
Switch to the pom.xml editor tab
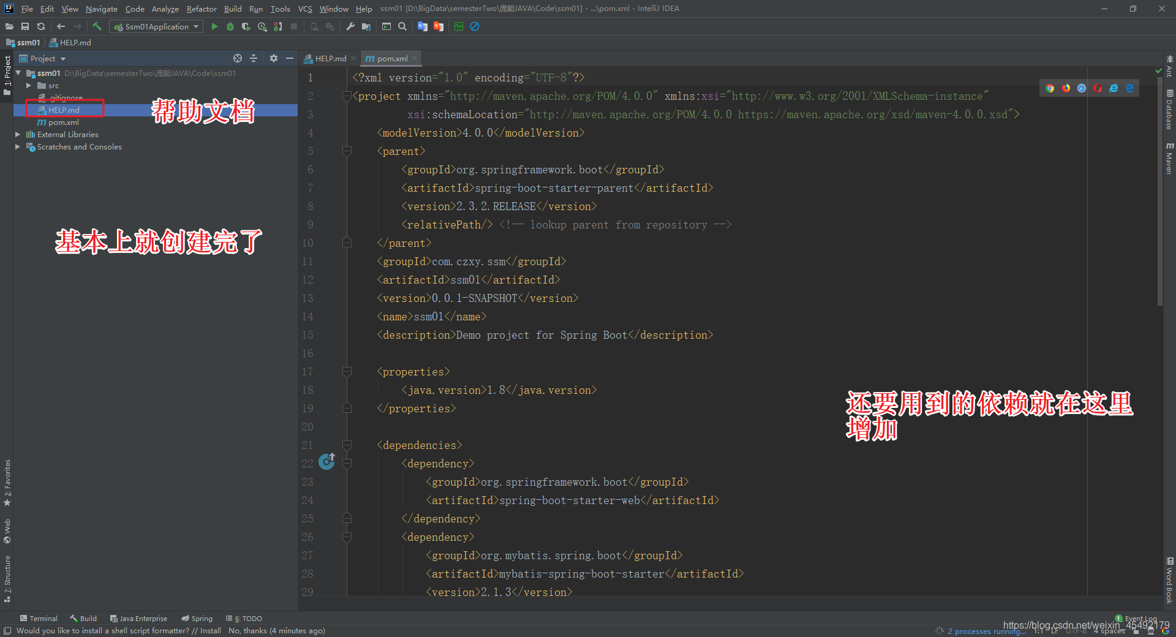pos(392,58)
